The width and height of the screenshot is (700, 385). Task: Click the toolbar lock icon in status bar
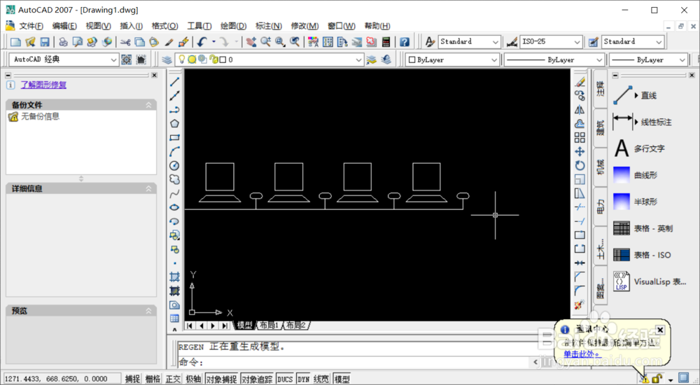657,379
